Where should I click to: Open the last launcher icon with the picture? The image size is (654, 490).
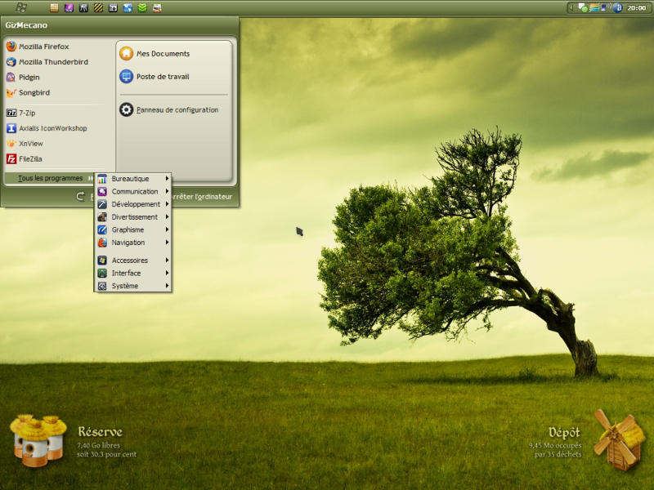(x=157, y=7)
